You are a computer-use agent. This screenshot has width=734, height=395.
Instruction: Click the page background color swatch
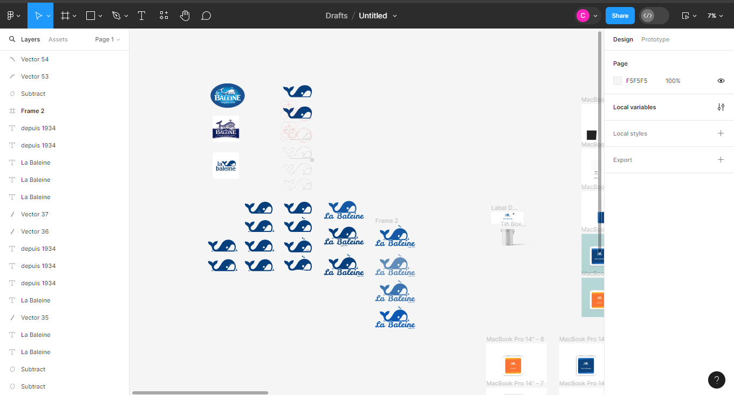(618, 81)
